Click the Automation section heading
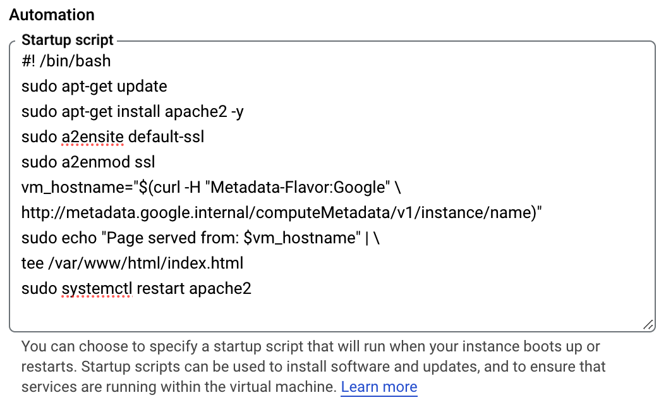 (x=52, y=15)
